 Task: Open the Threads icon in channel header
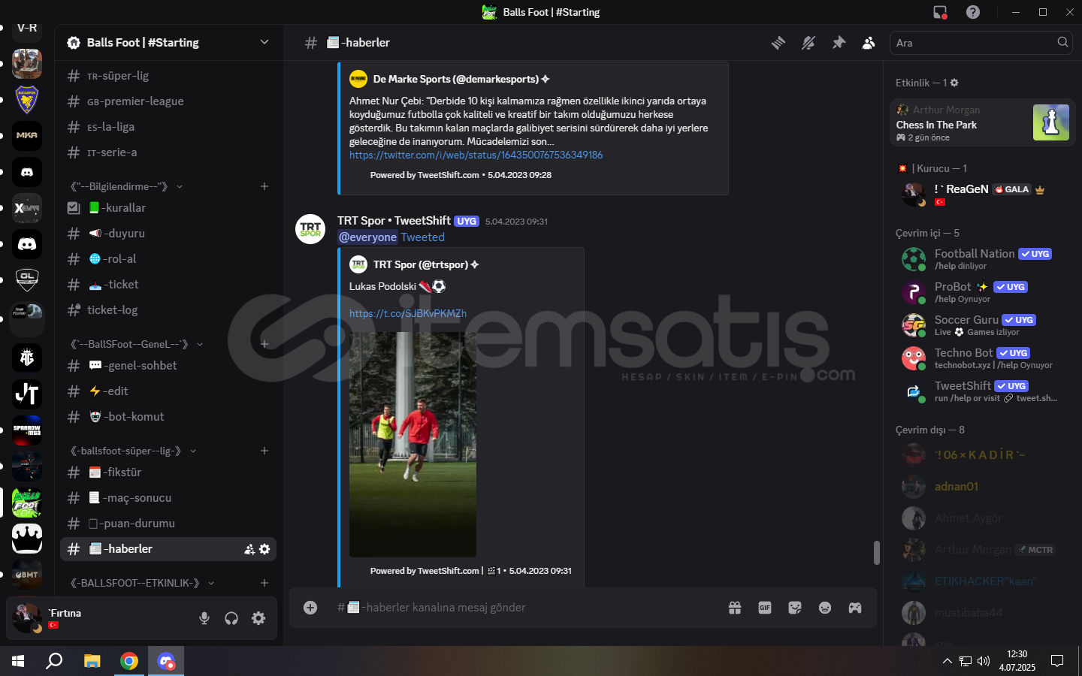coord(778,43)
